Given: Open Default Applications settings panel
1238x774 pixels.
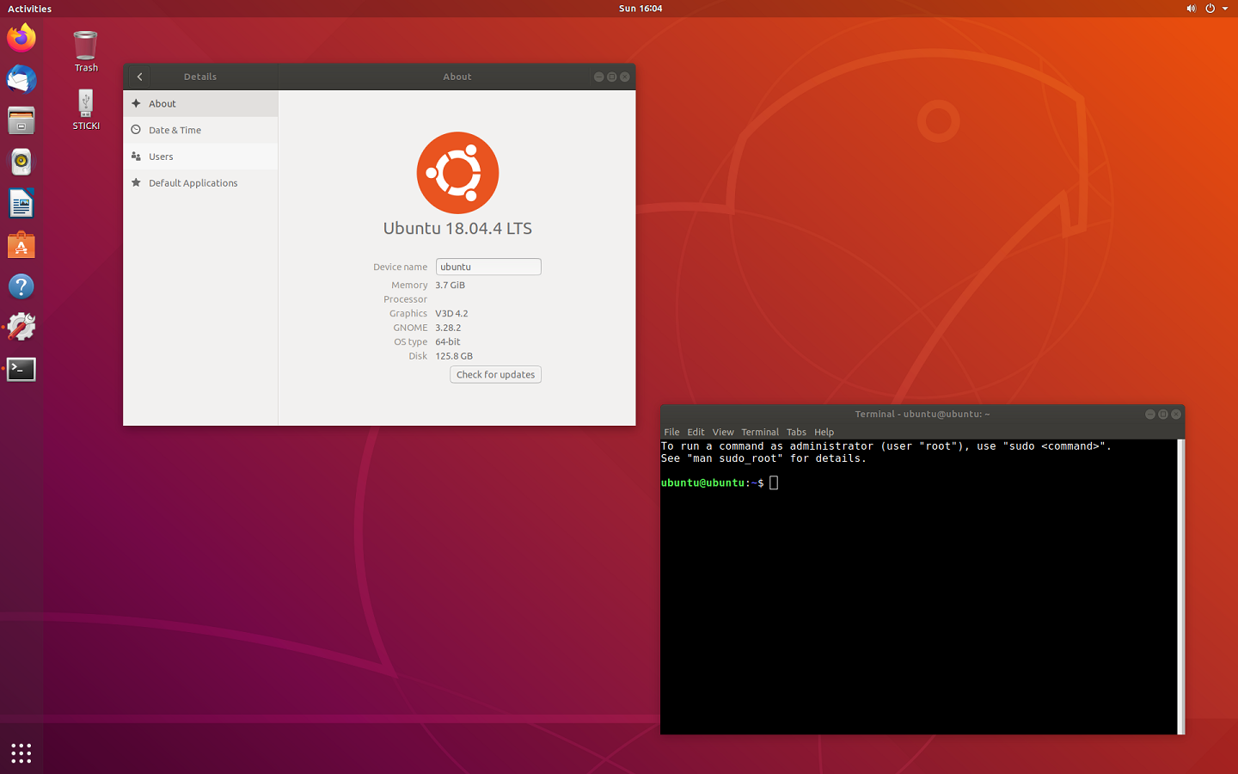Looking at the screenshot, I should coord(193,183).
